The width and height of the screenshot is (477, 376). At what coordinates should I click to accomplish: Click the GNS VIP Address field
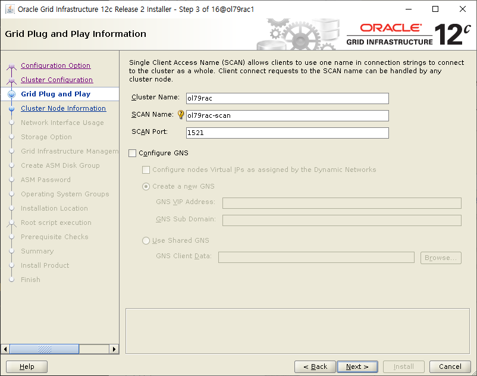pyautogui.click(x=342, y=203)
